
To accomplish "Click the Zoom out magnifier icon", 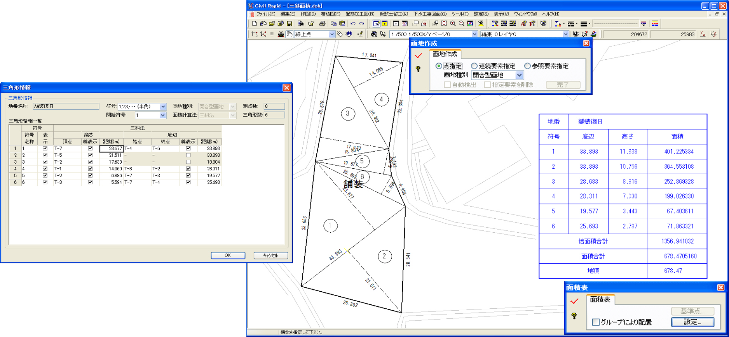I will click(462, 24).
